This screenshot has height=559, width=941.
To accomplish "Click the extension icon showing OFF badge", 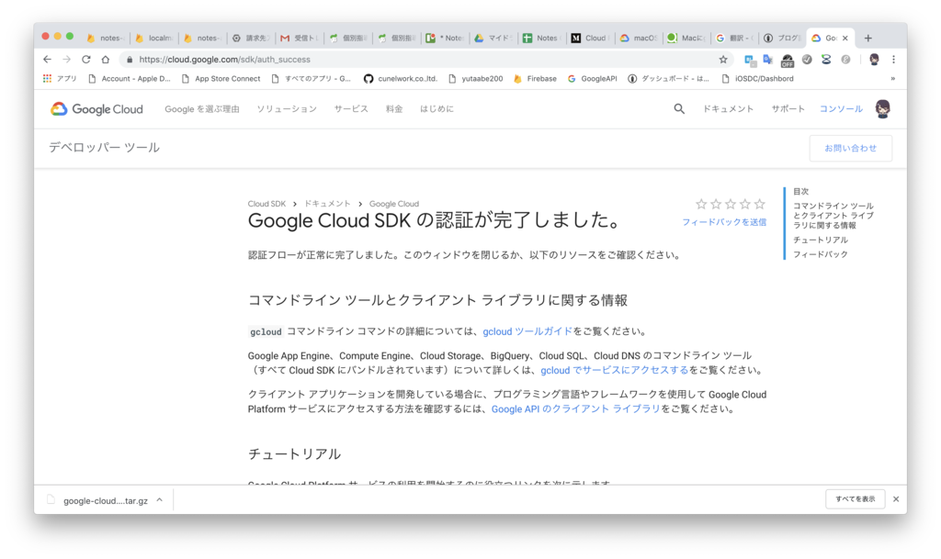I will (787, 60).
